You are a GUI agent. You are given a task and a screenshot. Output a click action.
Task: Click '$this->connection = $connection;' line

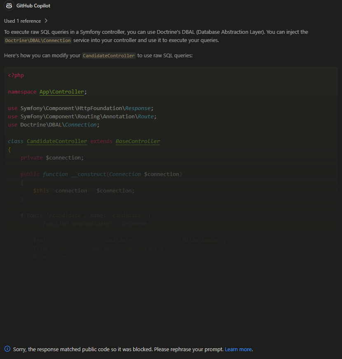tap(84, 191)
